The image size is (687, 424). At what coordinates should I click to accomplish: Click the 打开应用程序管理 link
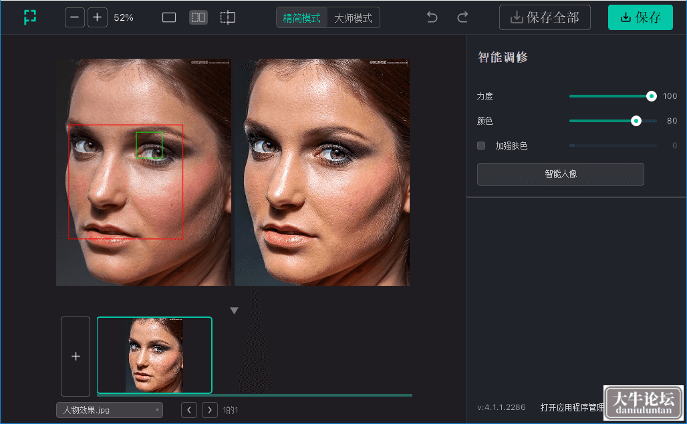[x=572, y=408]
